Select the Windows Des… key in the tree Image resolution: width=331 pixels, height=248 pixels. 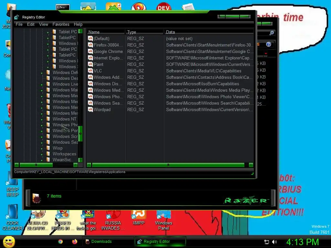(65, 78)
